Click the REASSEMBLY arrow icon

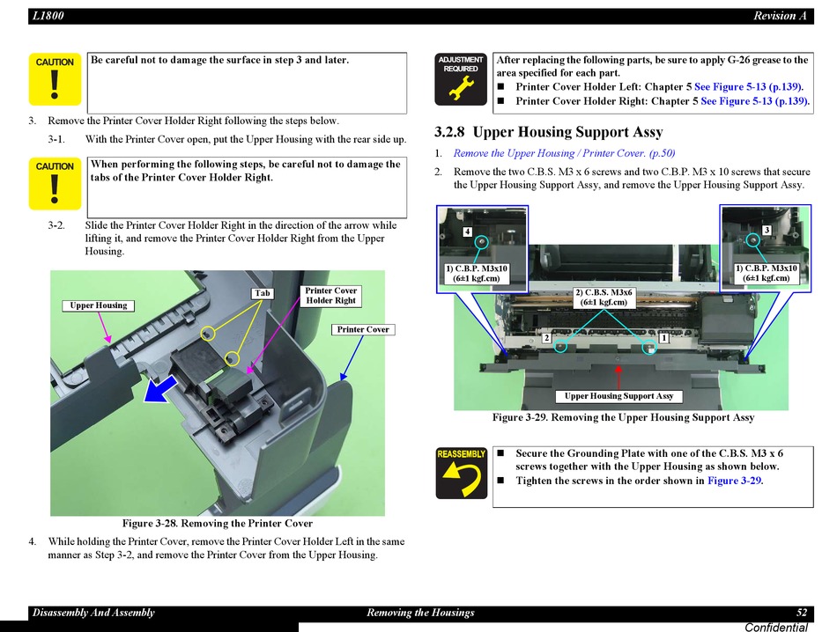pos(461,473)
